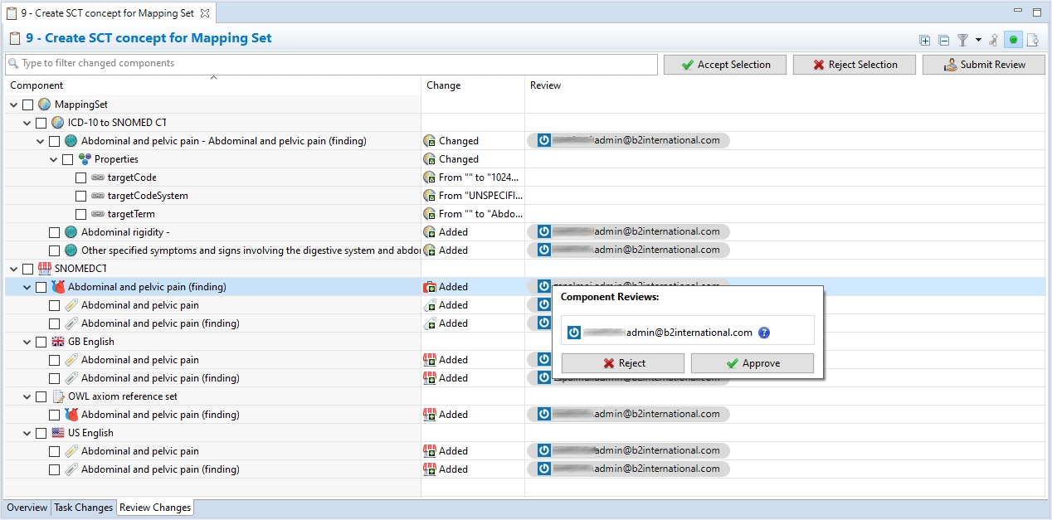The width and height of the screenshot is (1052, 520).
Task: Click the Collapse All toolbar icon
Action: 943,40
